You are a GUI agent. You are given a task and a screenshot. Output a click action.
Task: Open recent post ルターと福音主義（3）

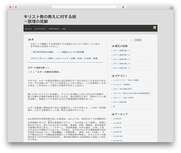(x=122, y=68)
